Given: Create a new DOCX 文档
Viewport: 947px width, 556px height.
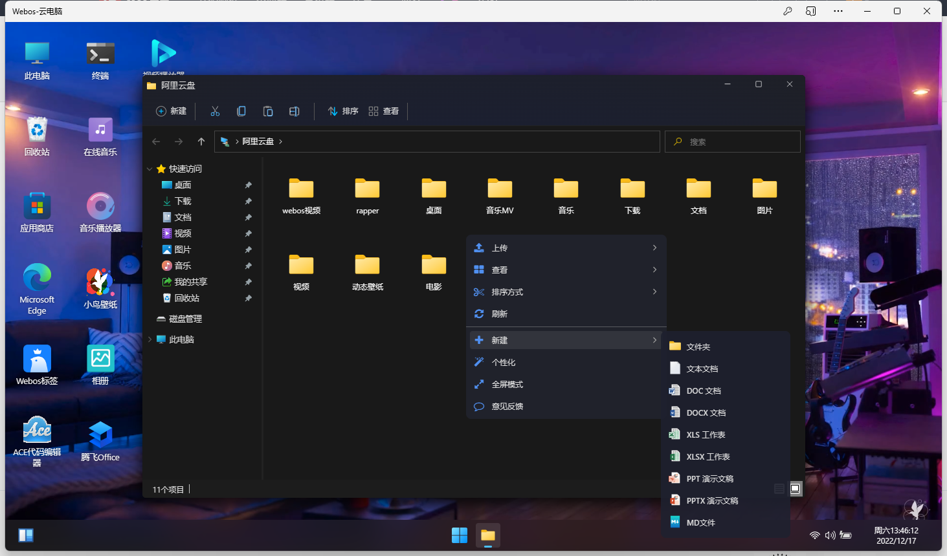Looking at the screenshot, I should point(726,412).
